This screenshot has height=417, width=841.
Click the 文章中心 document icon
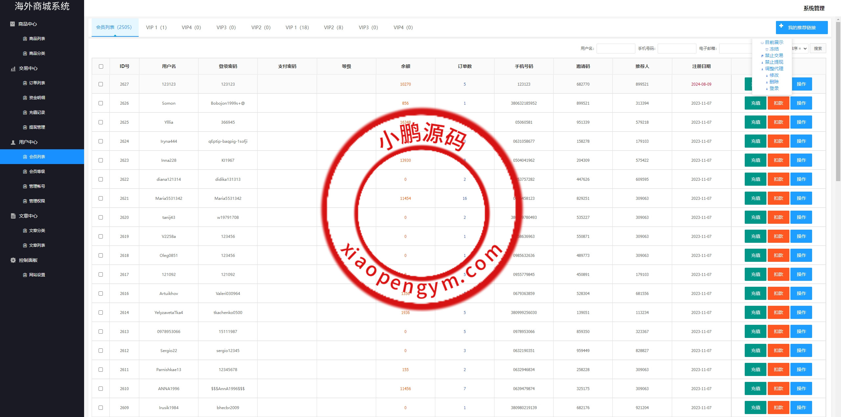click(x=13, y=216)
